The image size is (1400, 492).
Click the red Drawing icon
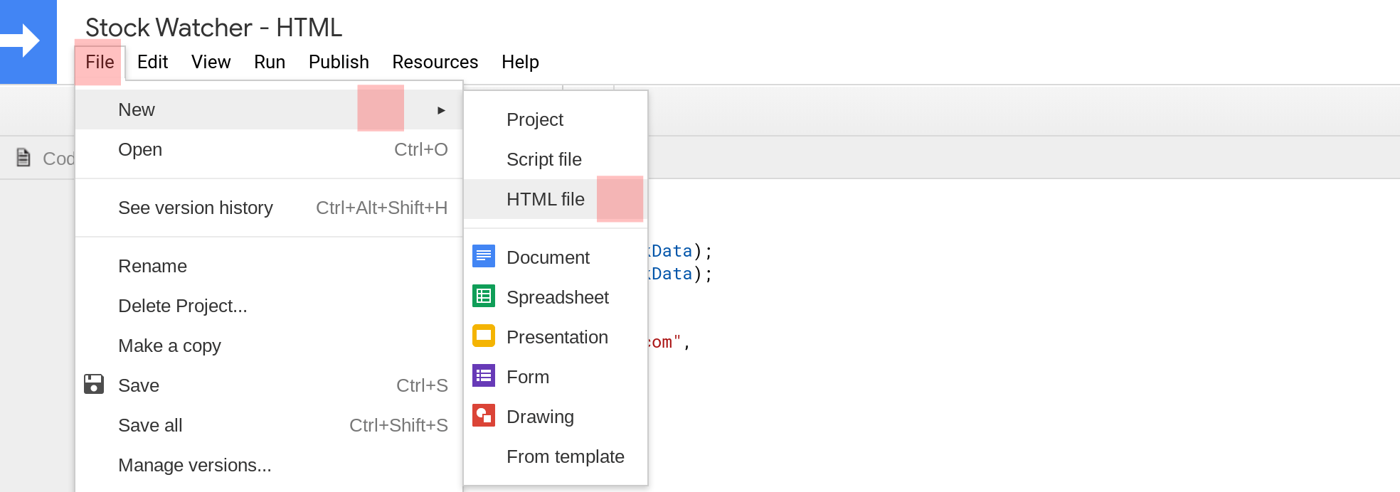[484, 415]
